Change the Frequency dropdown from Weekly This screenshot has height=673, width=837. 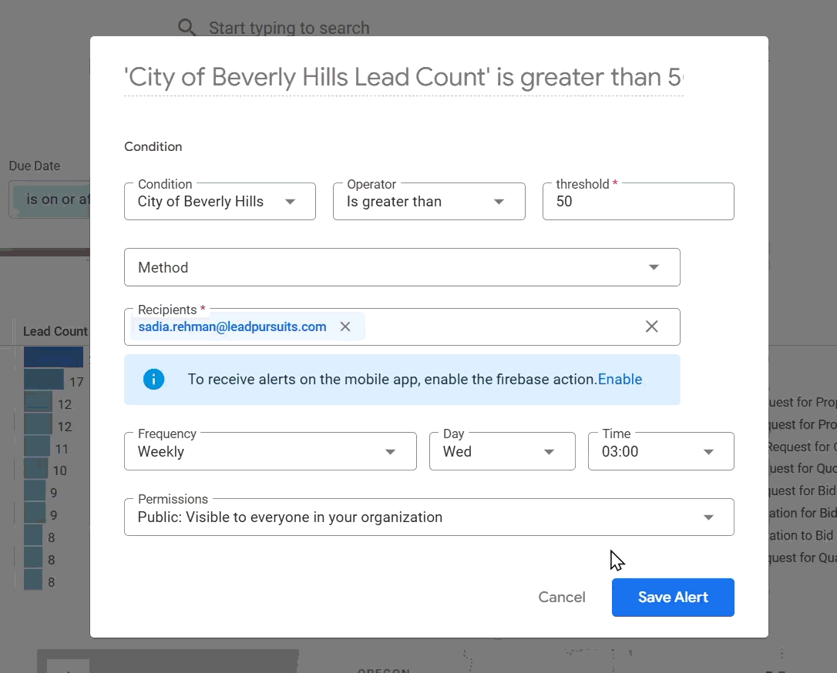(270, 452)
